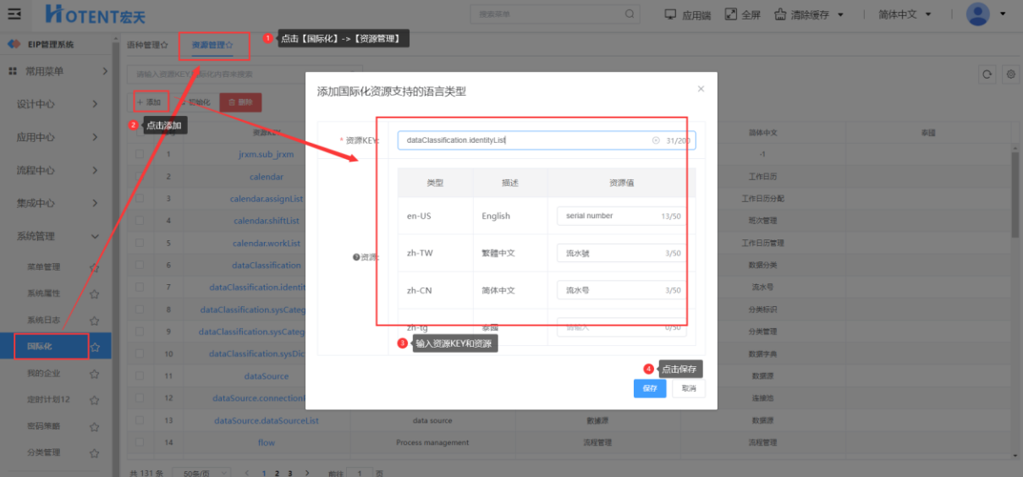Clear the 资源KEY field with the circle-x icon

click(656, 140)
